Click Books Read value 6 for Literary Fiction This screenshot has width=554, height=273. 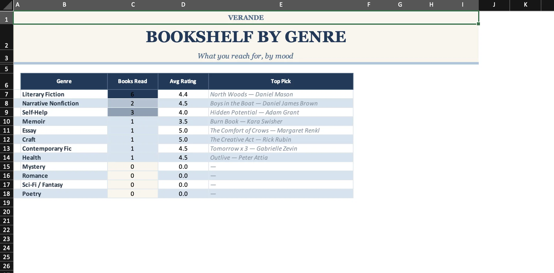coord(133,94)
